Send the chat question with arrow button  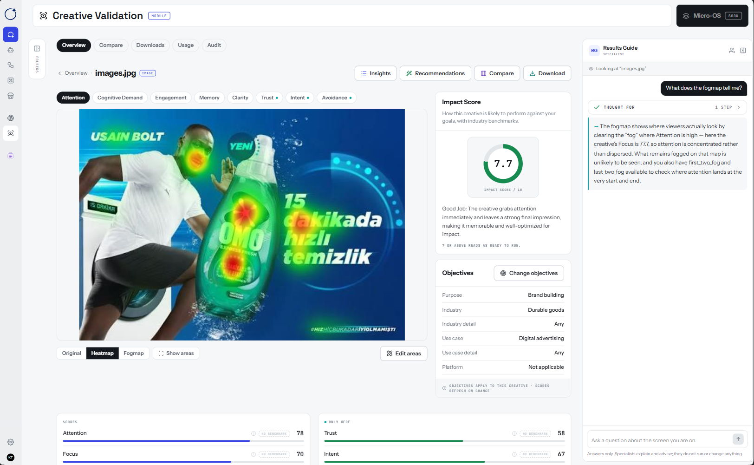tap(738, 439)
